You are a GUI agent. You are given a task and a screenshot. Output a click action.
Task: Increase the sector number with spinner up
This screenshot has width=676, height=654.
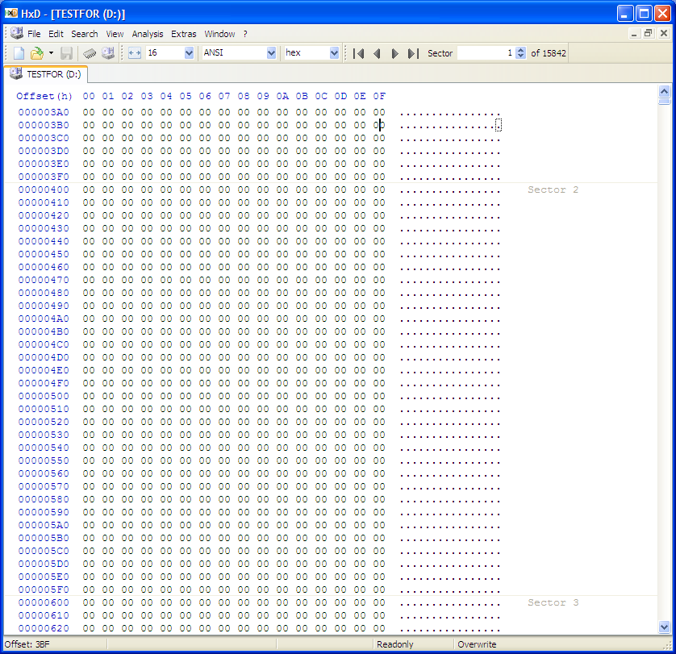coord(521,50)
